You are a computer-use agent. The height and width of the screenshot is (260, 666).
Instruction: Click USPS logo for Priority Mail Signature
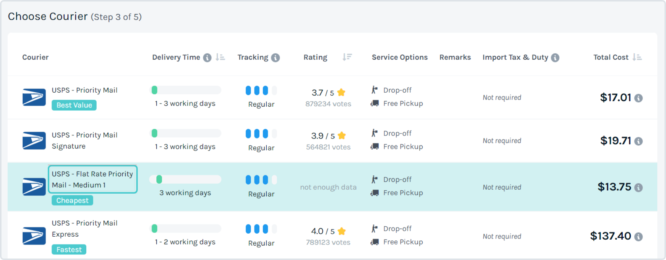coord(34,141)
